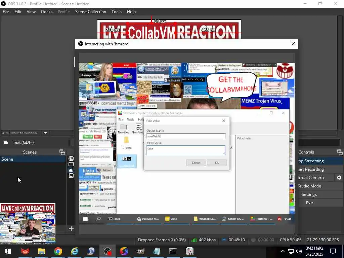Open File Explorer from Windows taskbar
The height and width of the screenshot is (258, 344).
[41, 251]
